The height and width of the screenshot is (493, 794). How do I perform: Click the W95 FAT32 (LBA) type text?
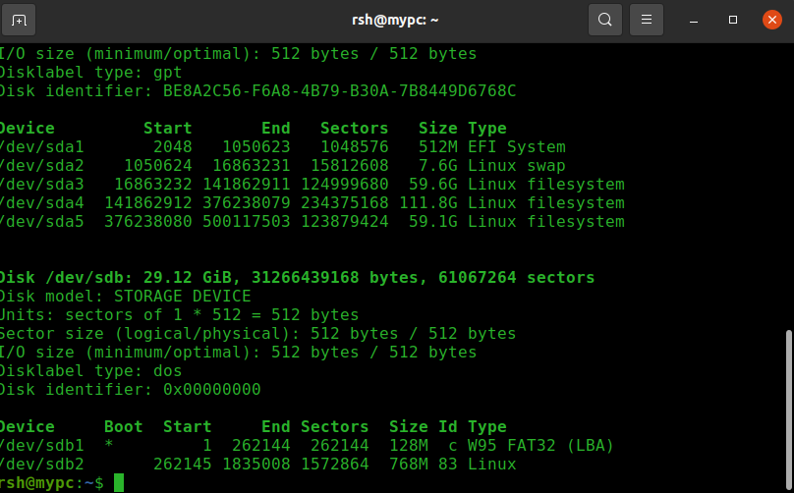540,446
